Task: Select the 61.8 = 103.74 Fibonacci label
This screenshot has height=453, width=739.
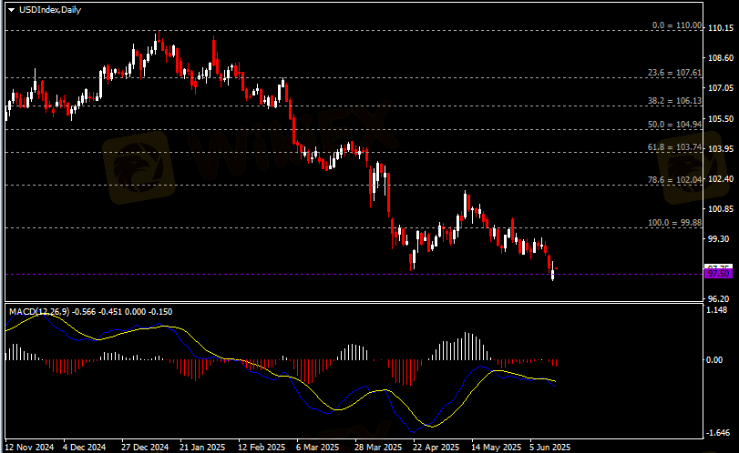Action: point(674,147)
